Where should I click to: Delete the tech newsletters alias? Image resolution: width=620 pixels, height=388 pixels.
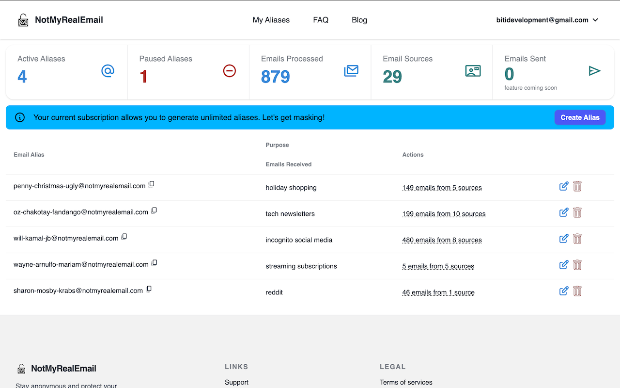(577, 212)
